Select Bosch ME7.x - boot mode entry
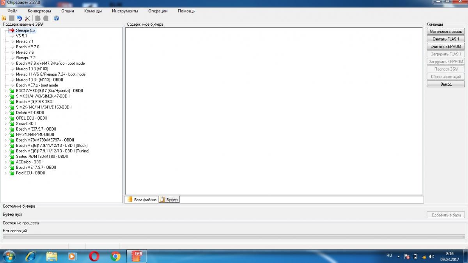468x263 pixels. [x=37, y=85]
